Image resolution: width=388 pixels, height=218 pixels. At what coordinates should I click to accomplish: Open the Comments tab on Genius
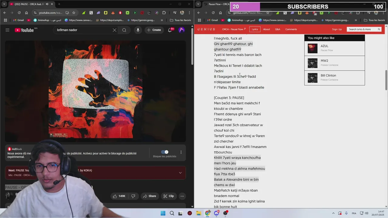[291, 29]
